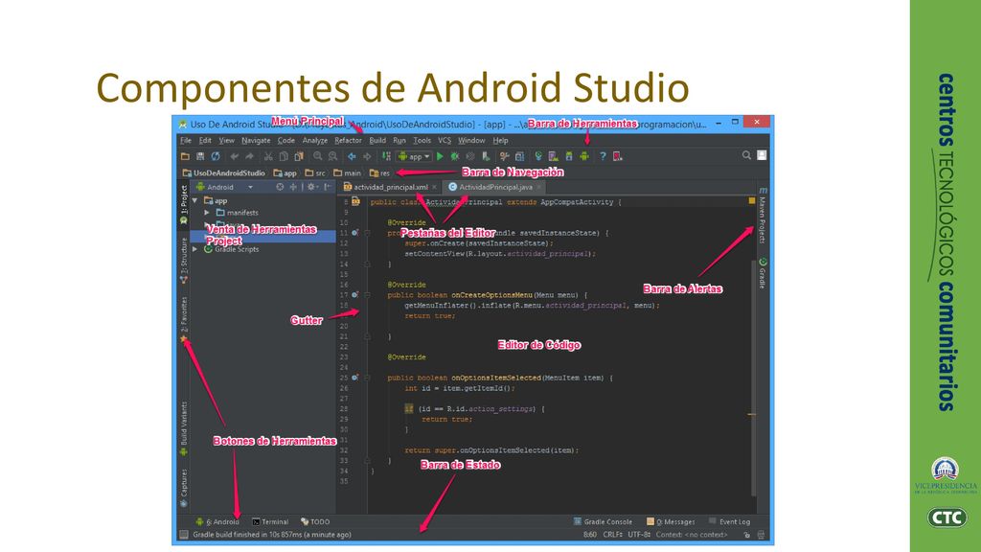
Task: Open the Window menu
Action: coord(471,140)
